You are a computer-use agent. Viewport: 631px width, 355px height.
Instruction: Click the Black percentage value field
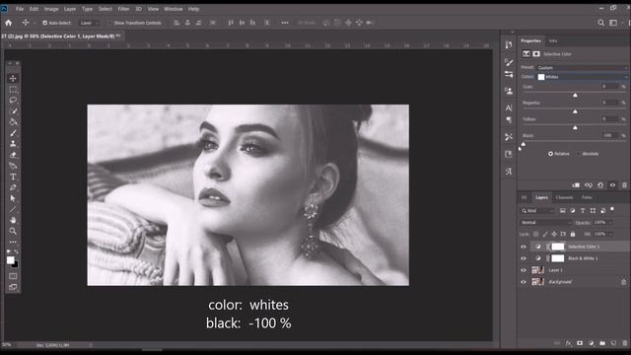[610, 136]
